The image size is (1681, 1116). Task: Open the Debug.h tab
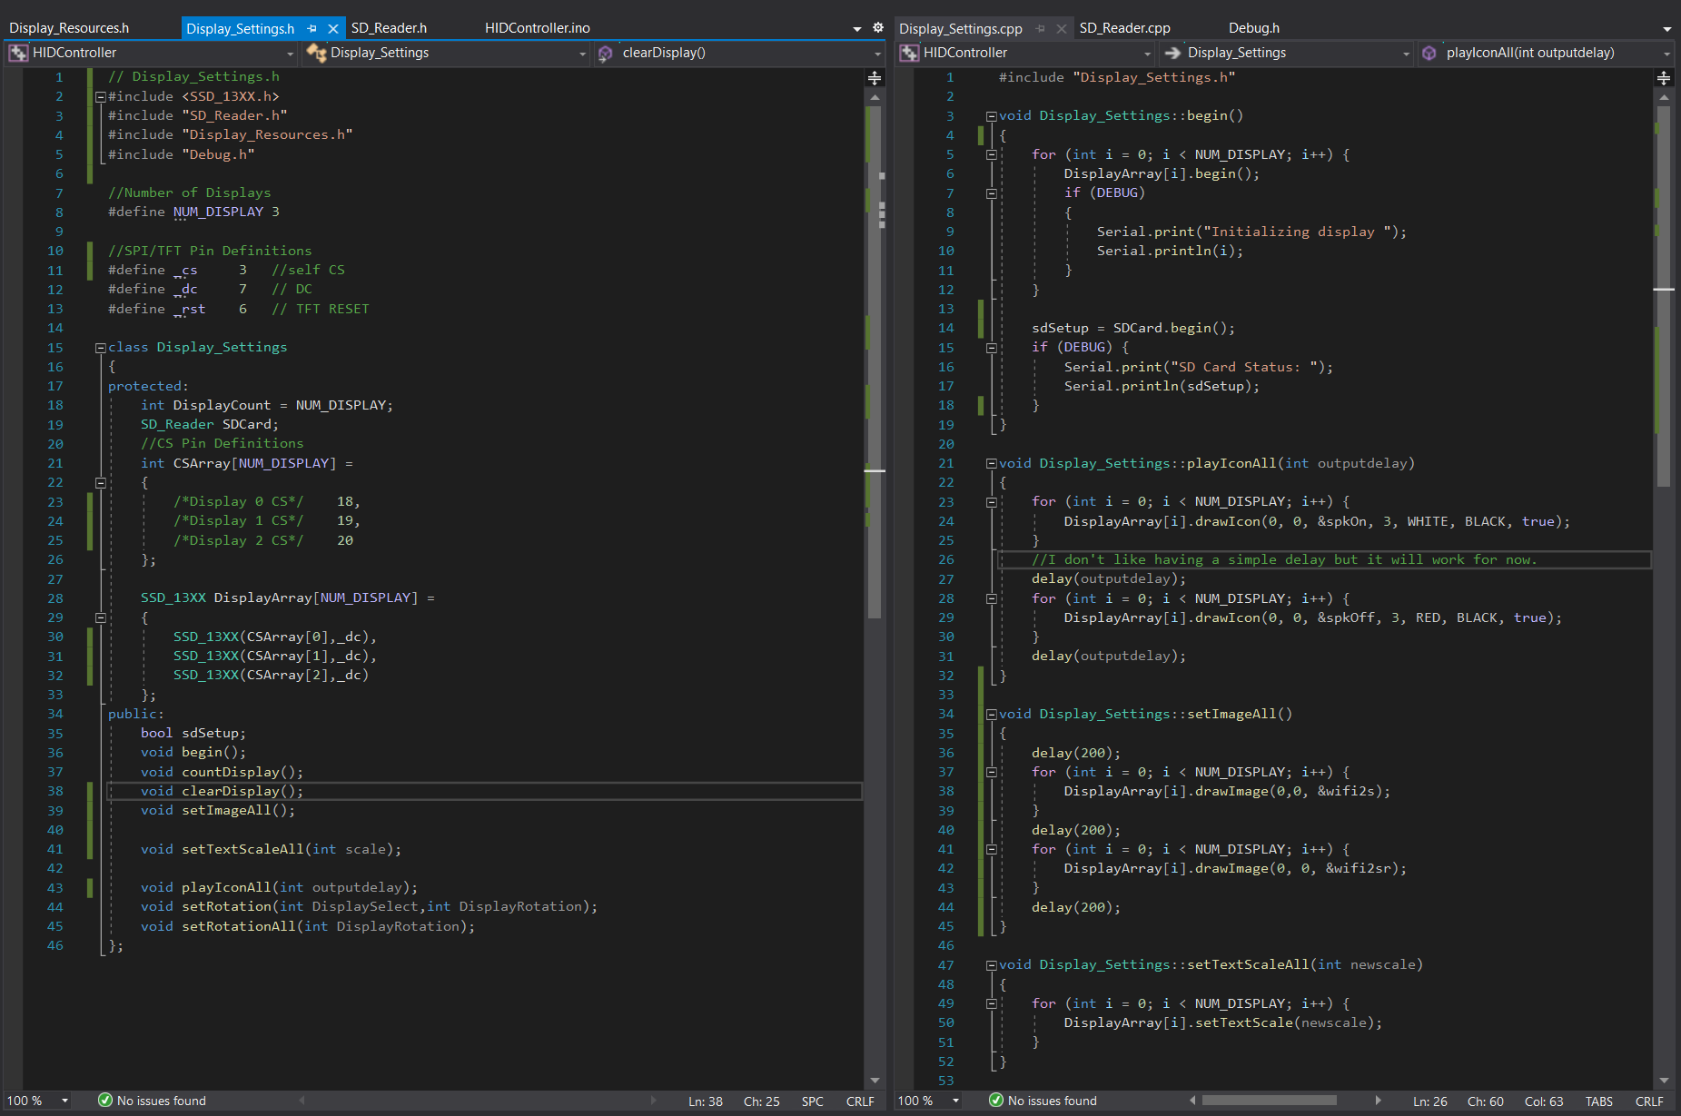pos(1253,28)
